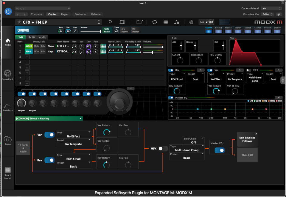Open Rev effect detail arrow icon
286x197 pixels.
(x=200, y=70)
